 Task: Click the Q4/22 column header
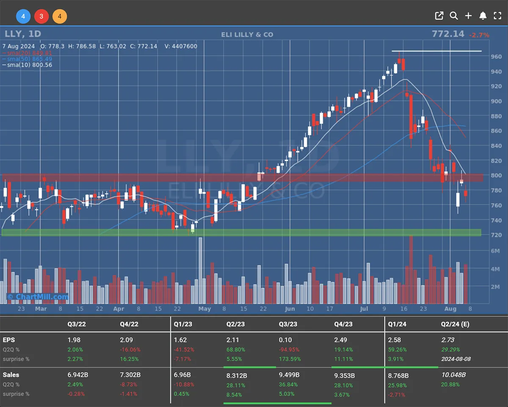(x=129, y=324)
